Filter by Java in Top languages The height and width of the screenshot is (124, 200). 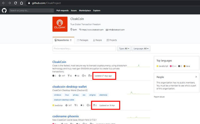coord(187,66)
